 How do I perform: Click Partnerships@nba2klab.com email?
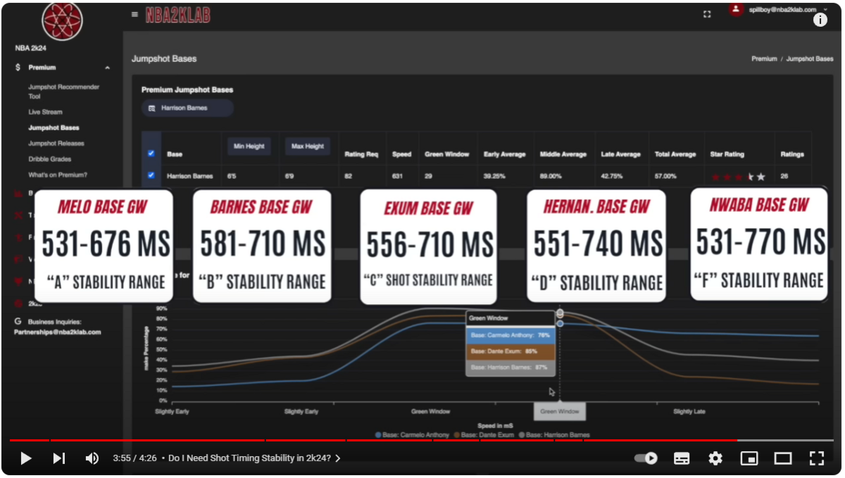coord(58,332)
